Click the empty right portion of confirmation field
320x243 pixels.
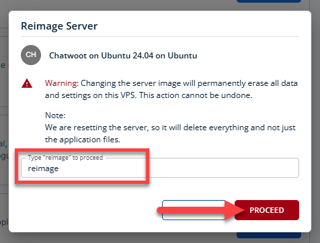[x=224, y=168]
